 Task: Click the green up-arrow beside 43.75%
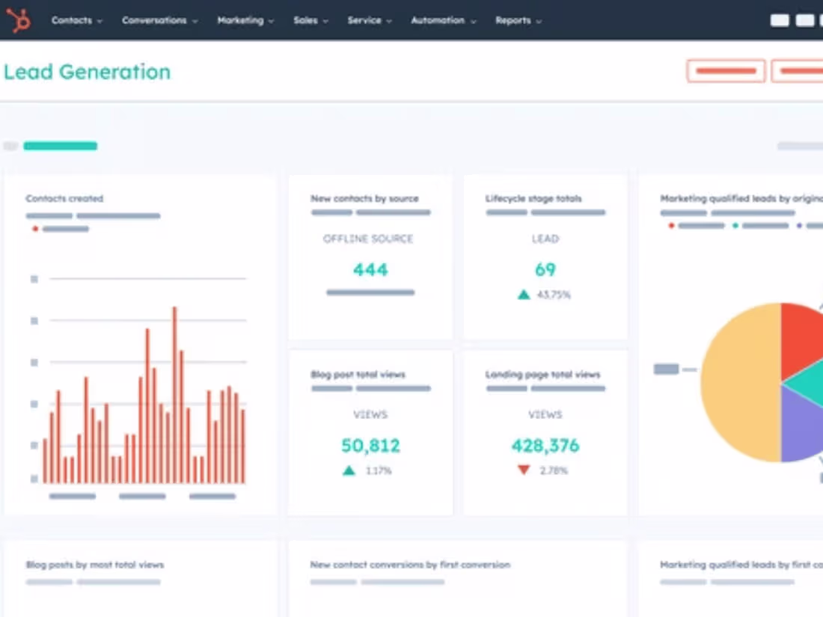pyautogui.click(x=524, y=294)
